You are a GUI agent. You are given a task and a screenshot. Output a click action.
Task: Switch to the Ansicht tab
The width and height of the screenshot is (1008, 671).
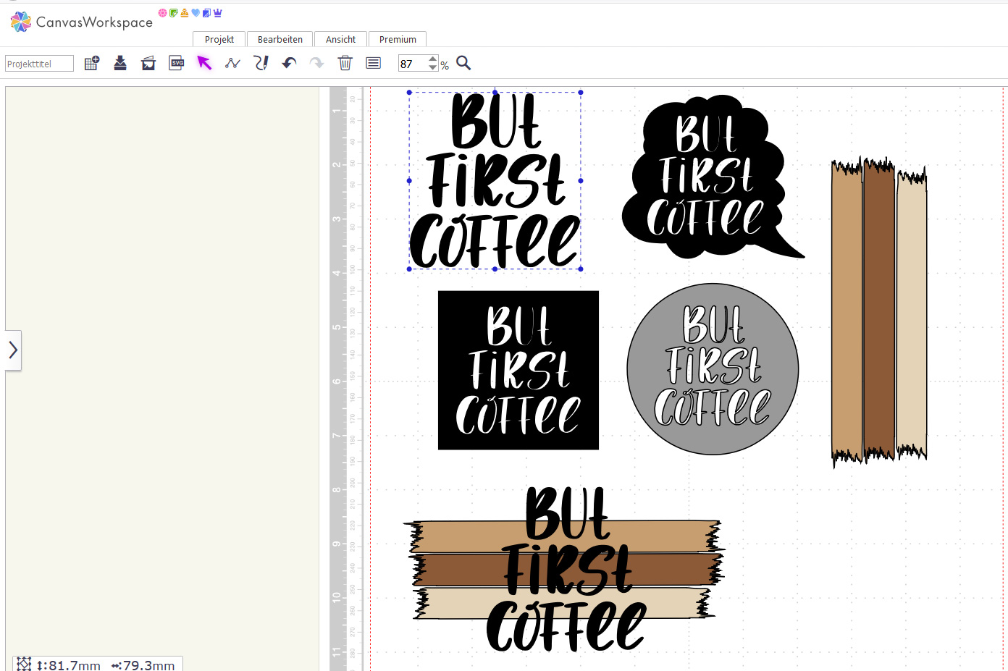point(340,40)
